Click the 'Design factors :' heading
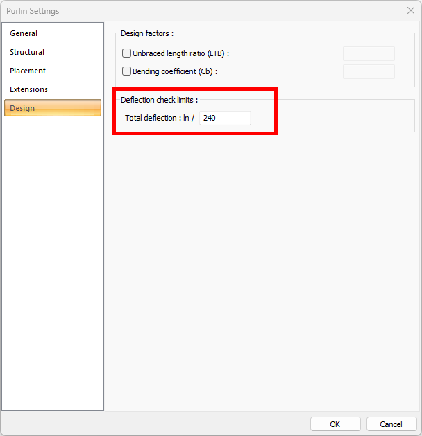Image resolution: width=422 pixels, height=436 pixels. 147,33
